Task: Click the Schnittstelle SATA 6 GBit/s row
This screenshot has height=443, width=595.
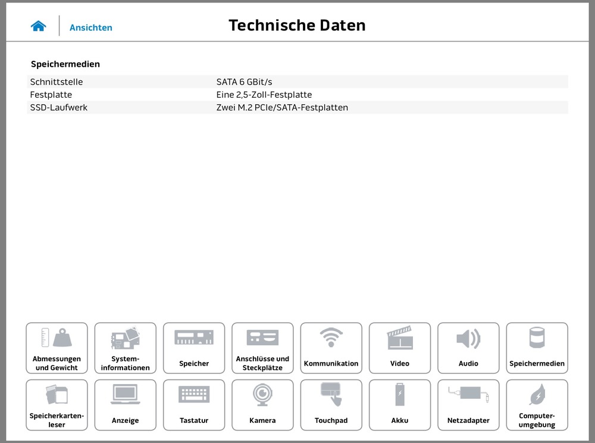Action: click(299, 82)
